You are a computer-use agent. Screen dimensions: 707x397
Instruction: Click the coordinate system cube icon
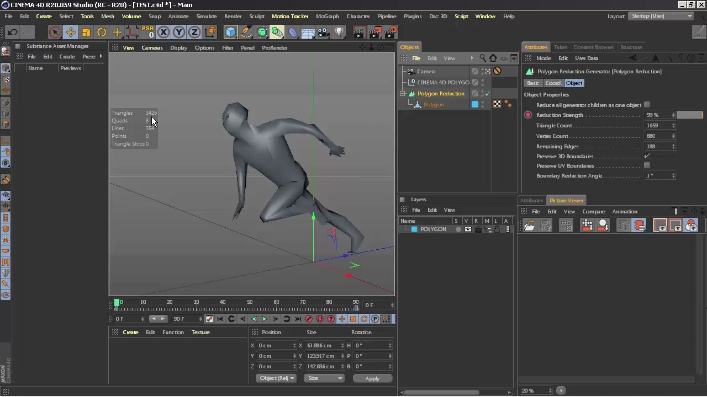click(210, 32)
